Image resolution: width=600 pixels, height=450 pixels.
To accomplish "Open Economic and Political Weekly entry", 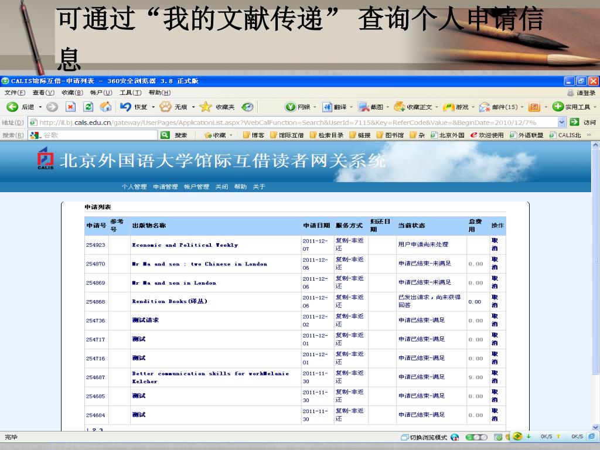I will (185, 245).
